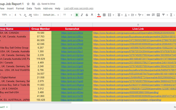Open the font size 11 dropdown
Screen dimensions: 176x110
(x=68, y=15)
